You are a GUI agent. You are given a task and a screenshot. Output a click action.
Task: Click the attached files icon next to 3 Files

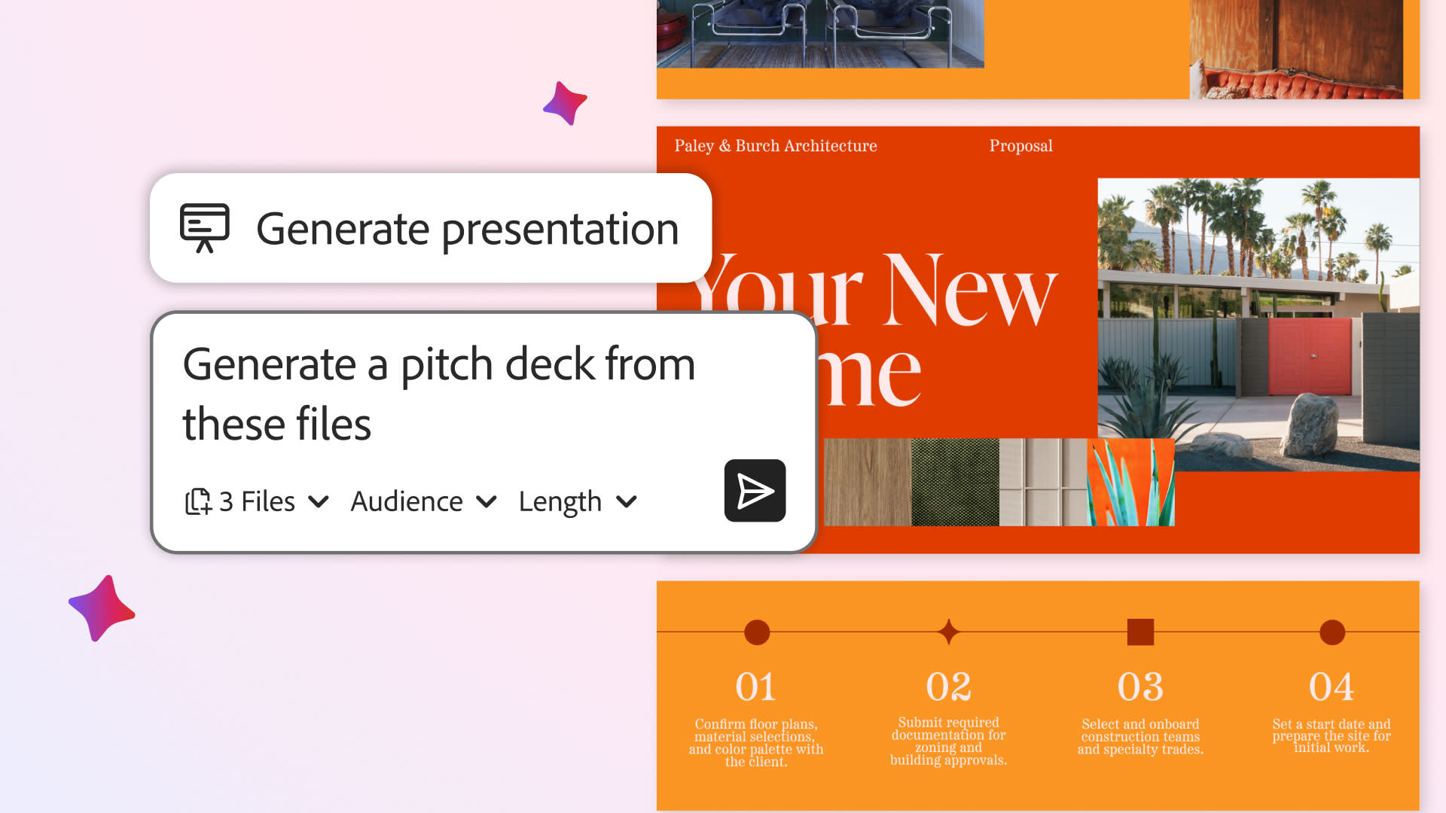pyautogui.click(x=196, y=501)
